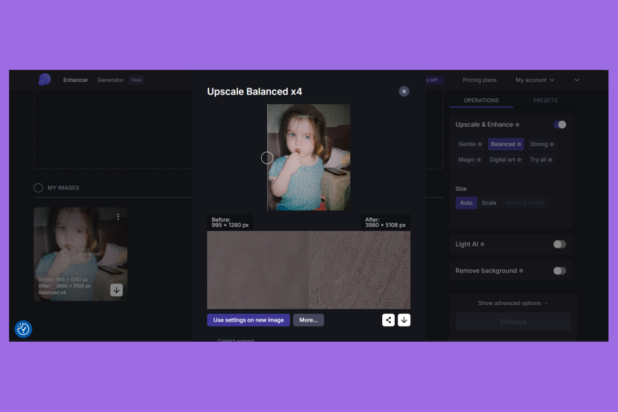
Task: Download the enhanced image from dialog
Action: click(x=404, y=320)
